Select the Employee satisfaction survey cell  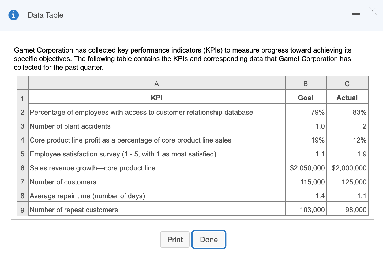123,154
